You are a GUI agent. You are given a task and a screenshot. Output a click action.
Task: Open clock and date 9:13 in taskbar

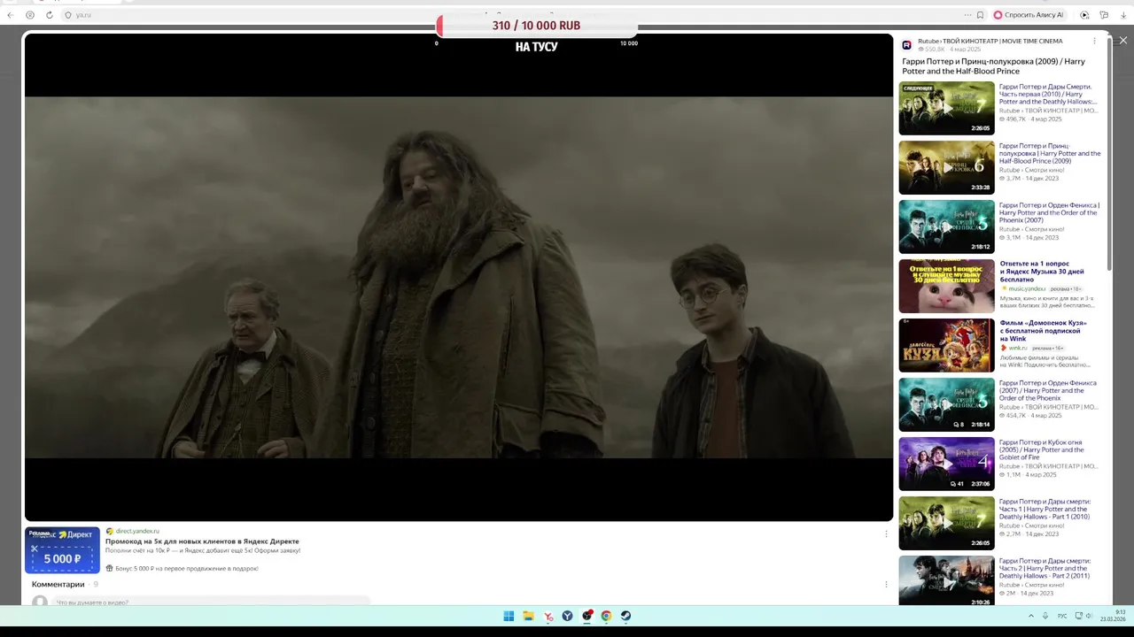pos(1113,616)
